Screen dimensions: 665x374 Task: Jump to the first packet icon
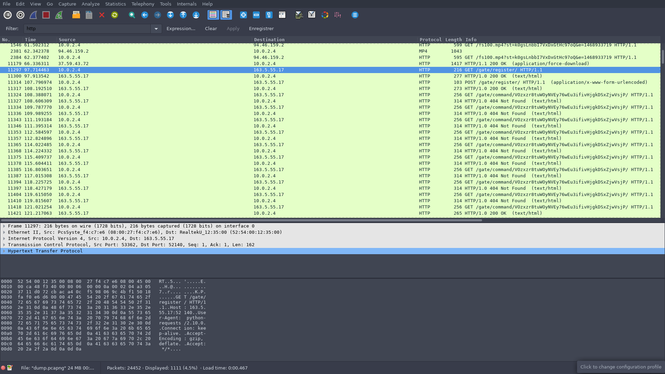183,15
